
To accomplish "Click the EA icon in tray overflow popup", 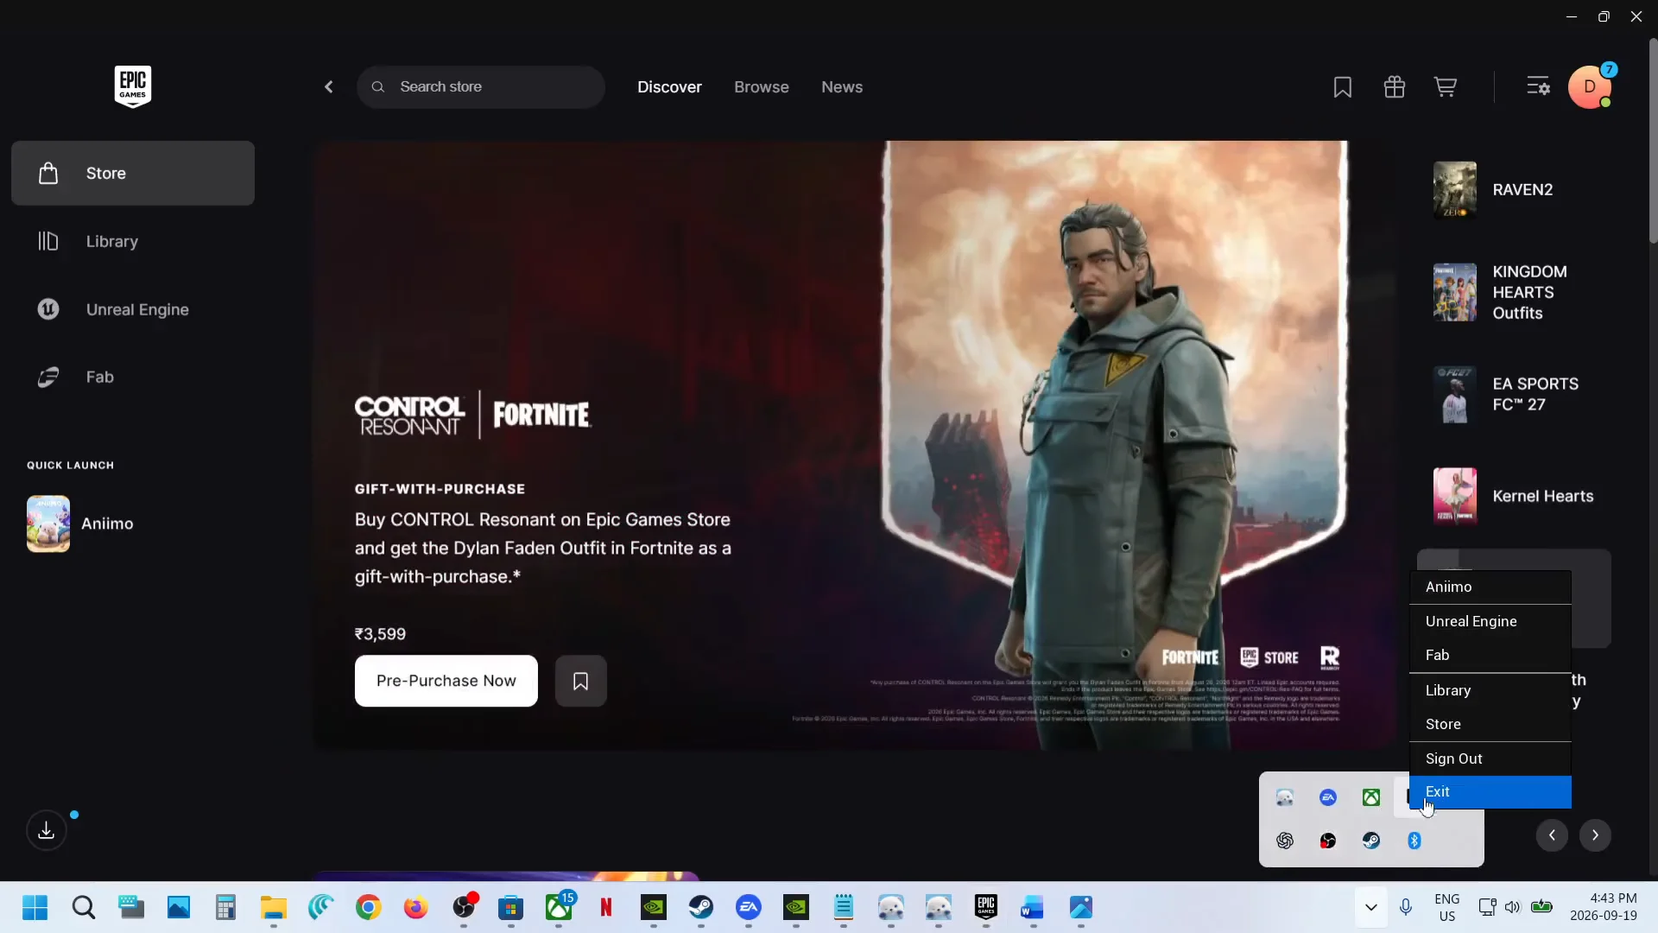I will coord(1328,797).
